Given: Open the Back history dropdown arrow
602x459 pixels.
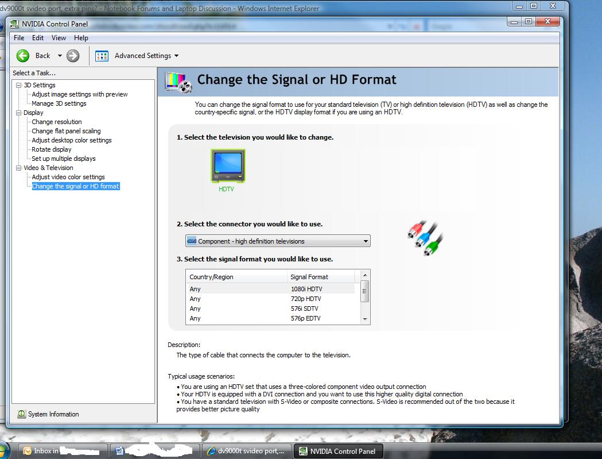Looking at the screenshot, I should pyautogui.click(x=60, y=56).
